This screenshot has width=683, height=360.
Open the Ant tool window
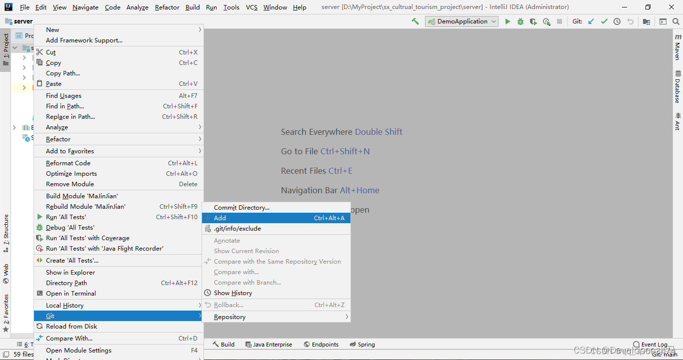[x=677, y=121]
